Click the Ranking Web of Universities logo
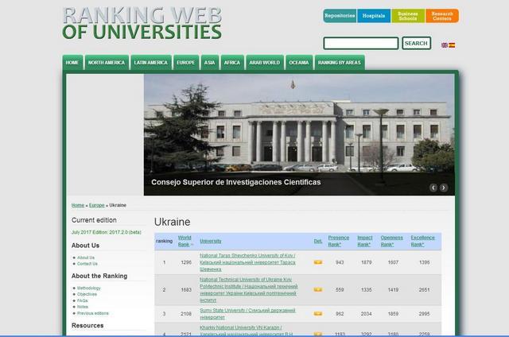The height and width of the screenshot is (337, 509). pos(142,23)
